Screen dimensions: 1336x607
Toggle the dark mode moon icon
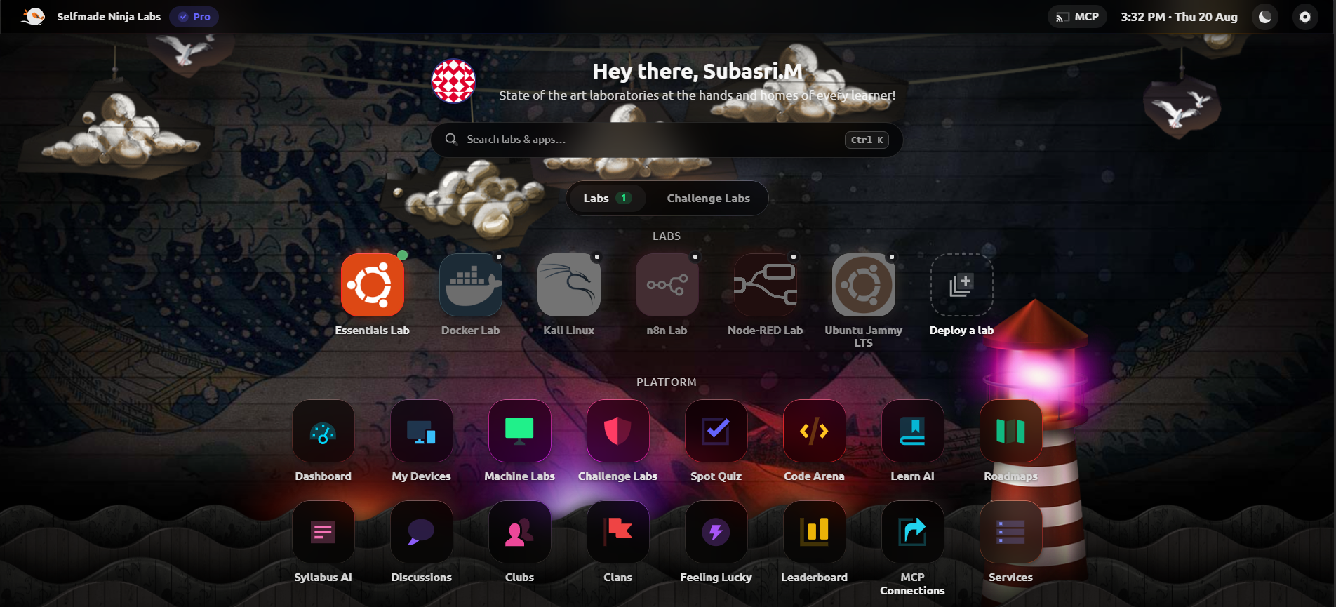pyautogui.click(x=1265, y=17)
